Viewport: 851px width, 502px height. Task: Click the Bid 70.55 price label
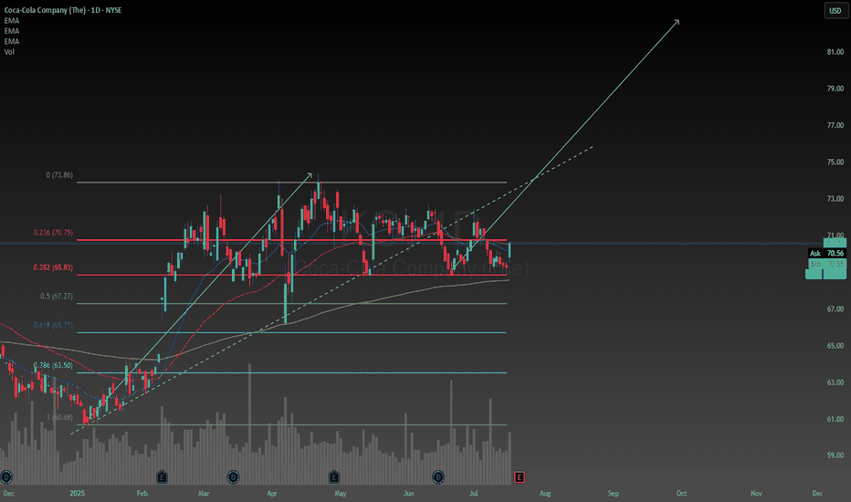click(x=826, y=264)
